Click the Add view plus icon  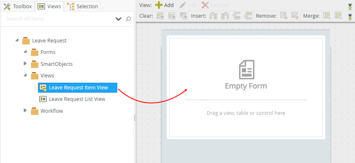(x=159, y=5)
